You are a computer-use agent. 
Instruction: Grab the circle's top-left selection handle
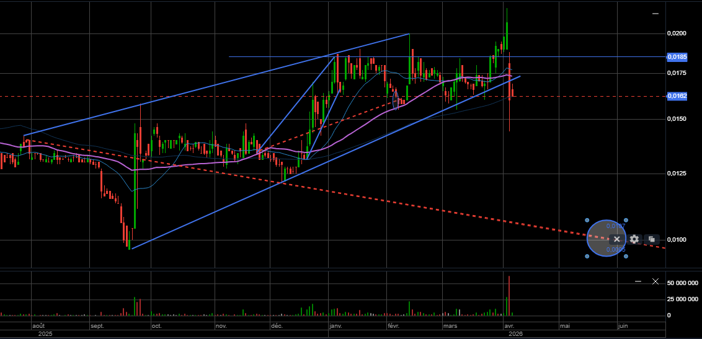587,220
